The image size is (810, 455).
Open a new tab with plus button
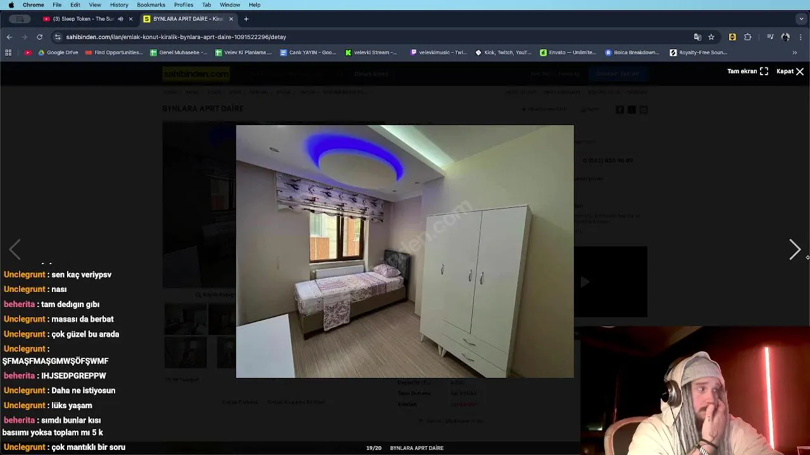click(x=246, y=19)
